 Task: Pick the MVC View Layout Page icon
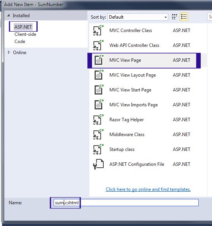(99, 75)
